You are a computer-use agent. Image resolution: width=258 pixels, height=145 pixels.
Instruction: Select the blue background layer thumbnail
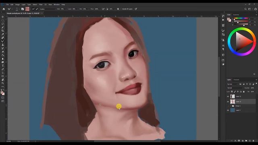tap(233, 110)
